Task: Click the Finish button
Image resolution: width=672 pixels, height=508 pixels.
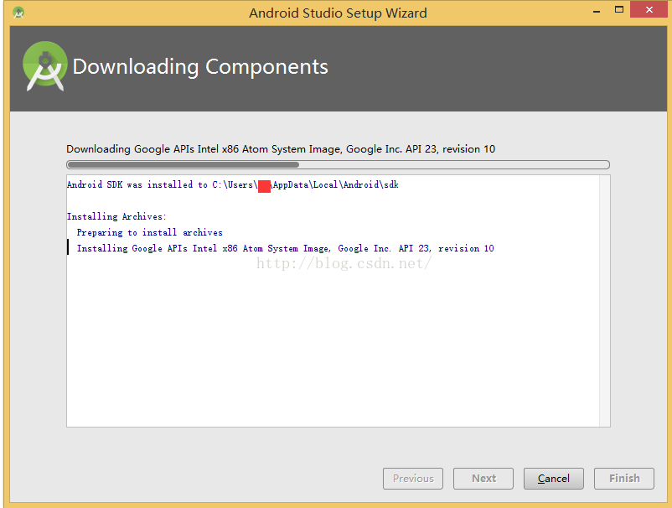Action: [624, 479]
